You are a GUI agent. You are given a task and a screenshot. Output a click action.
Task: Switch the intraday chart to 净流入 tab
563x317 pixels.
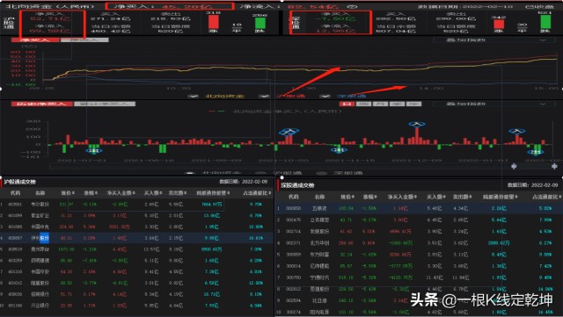(84, 40)
